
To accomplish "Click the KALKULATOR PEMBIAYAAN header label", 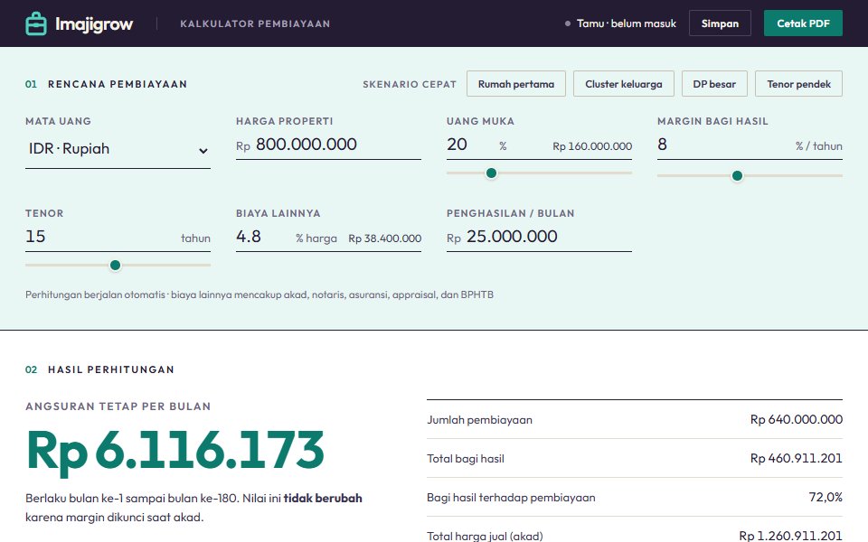I will click(255, 23).
